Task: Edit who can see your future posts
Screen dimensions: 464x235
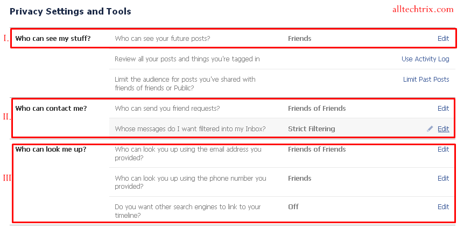Action: (444, 38)
